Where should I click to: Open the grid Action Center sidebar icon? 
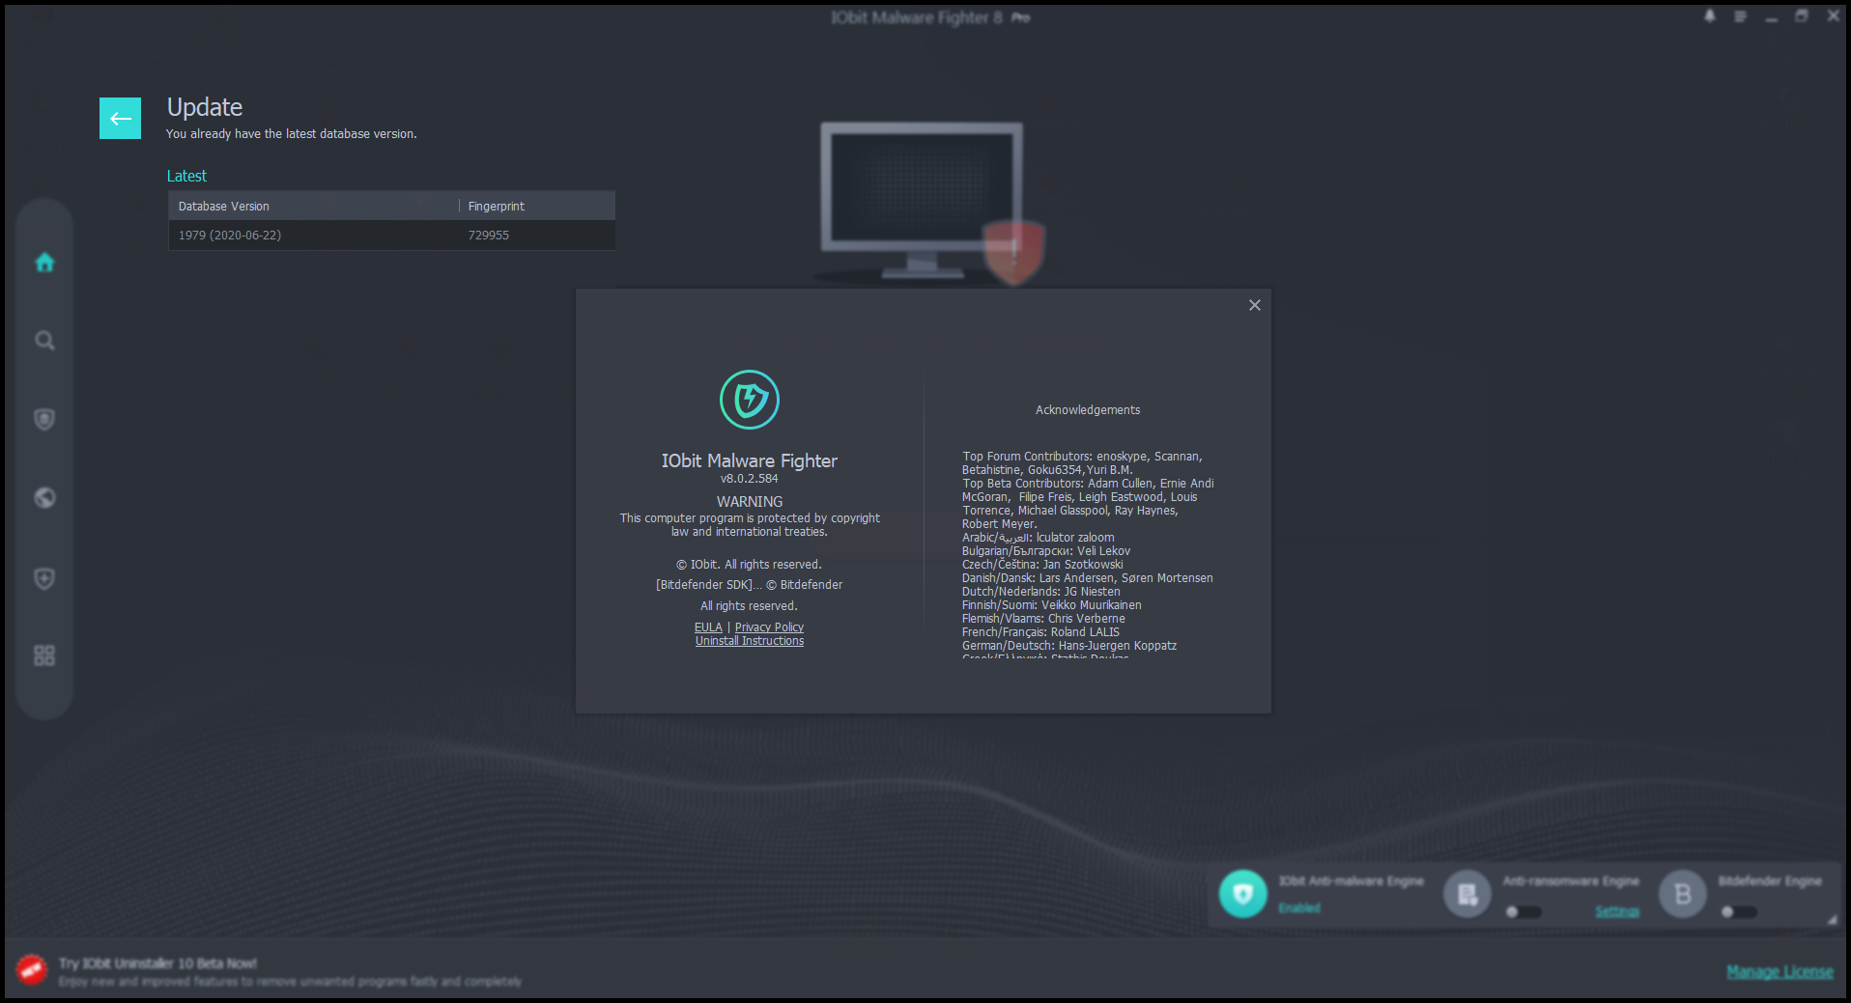44,656
